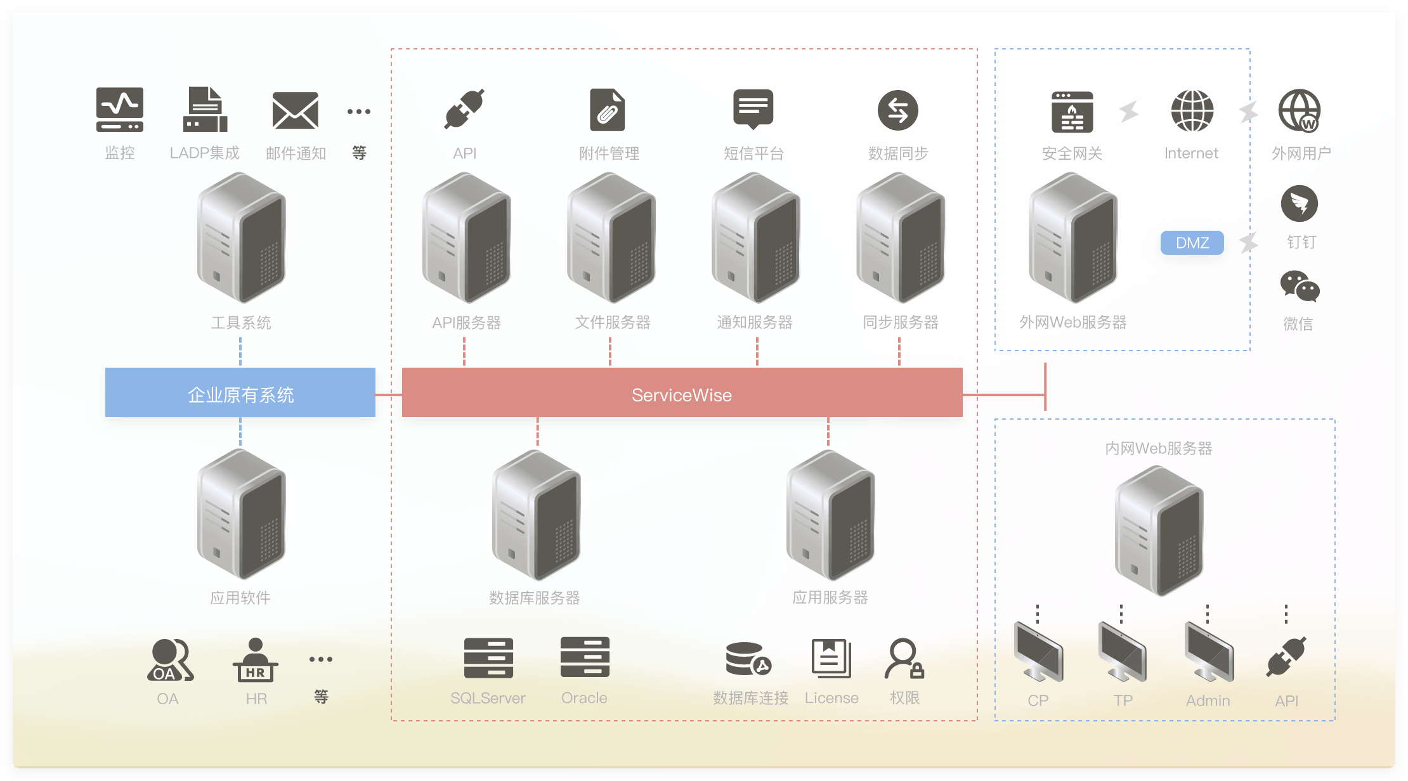The height and width of the screenshot is (781, 1408).
Task: Select the SQLServer database icon
Action: (x=488, y=658)
